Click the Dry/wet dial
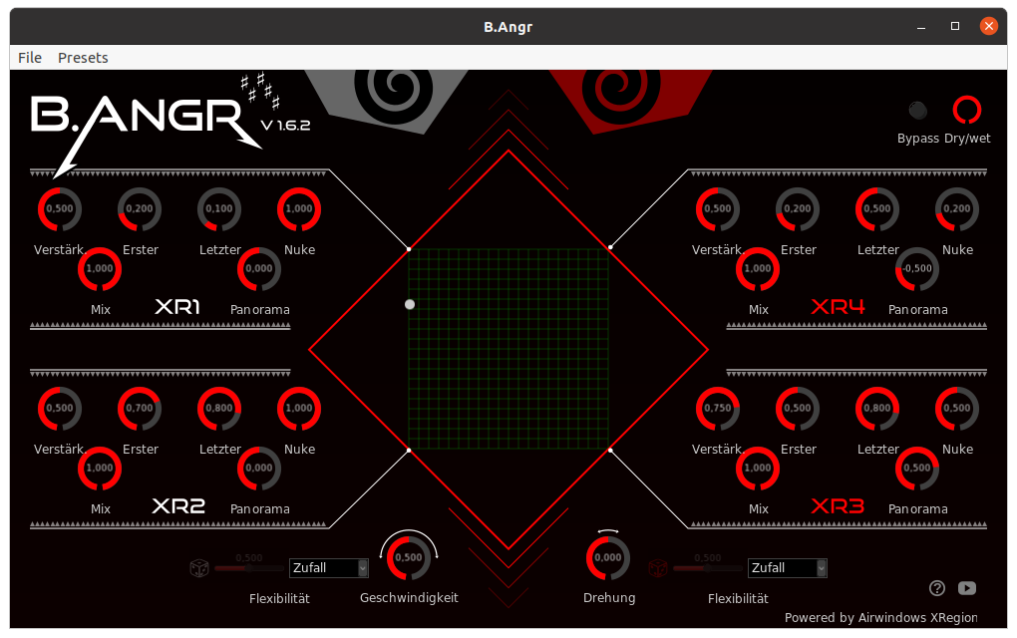1017x638 pixels. 966,111
